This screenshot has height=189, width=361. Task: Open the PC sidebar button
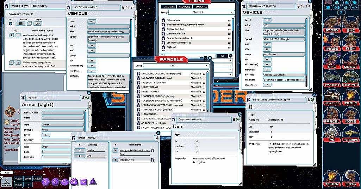tap(332, 134)
